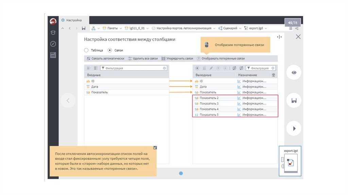348x195 pixels.
Task: Click Упорядочить связи in toolbar
Action: coord(177,58)
